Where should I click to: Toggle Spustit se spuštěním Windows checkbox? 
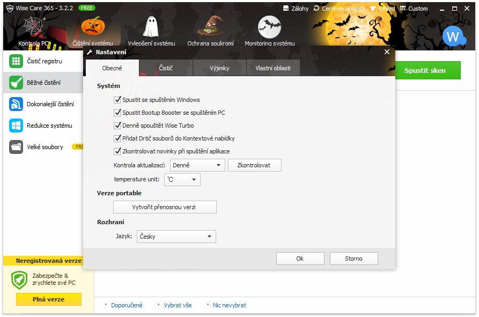117,100
